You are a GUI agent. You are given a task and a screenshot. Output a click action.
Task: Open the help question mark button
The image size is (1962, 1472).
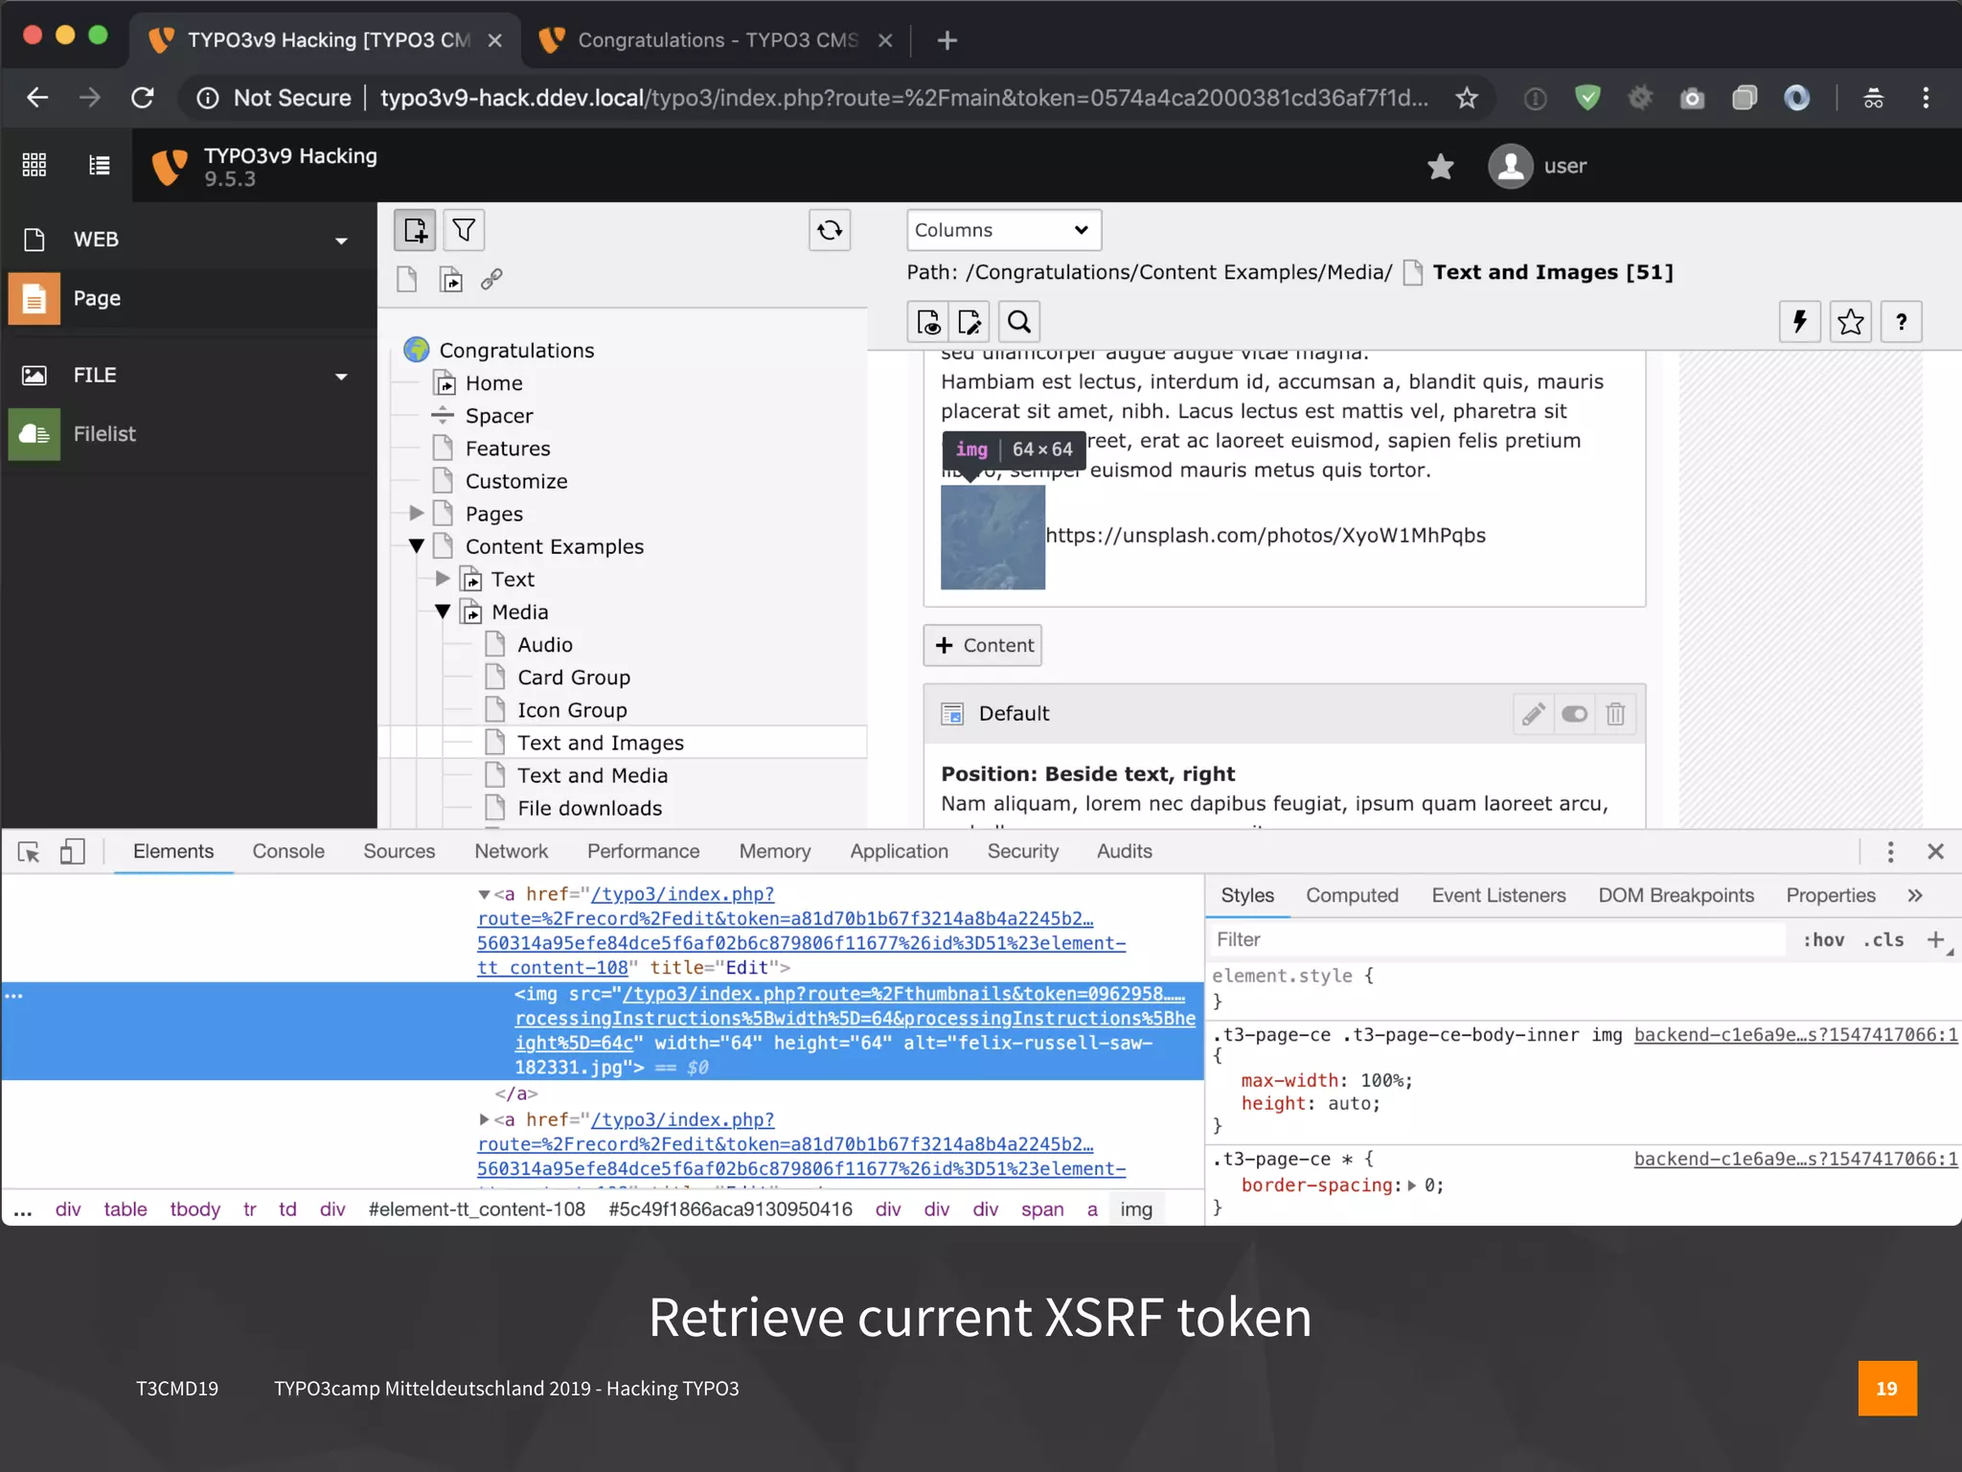point(1902,322)
